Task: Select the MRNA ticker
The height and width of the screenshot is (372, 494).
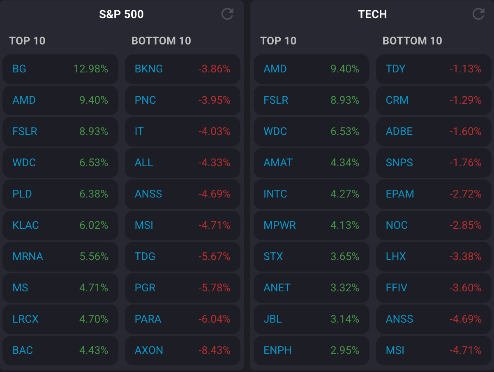Action: (x=60, y=256)
